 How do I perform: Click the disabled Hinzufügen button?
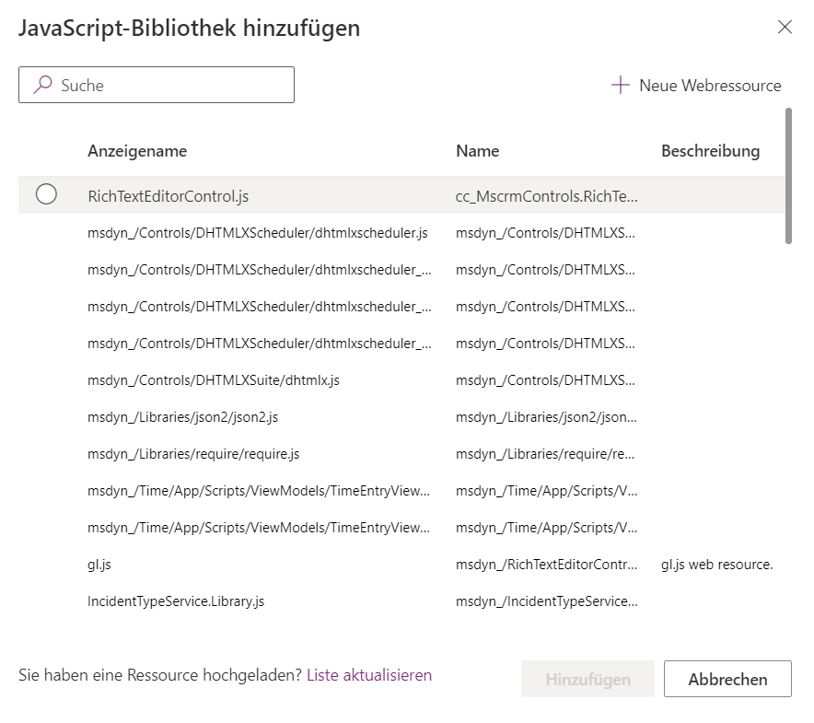(x=587, y=679)
